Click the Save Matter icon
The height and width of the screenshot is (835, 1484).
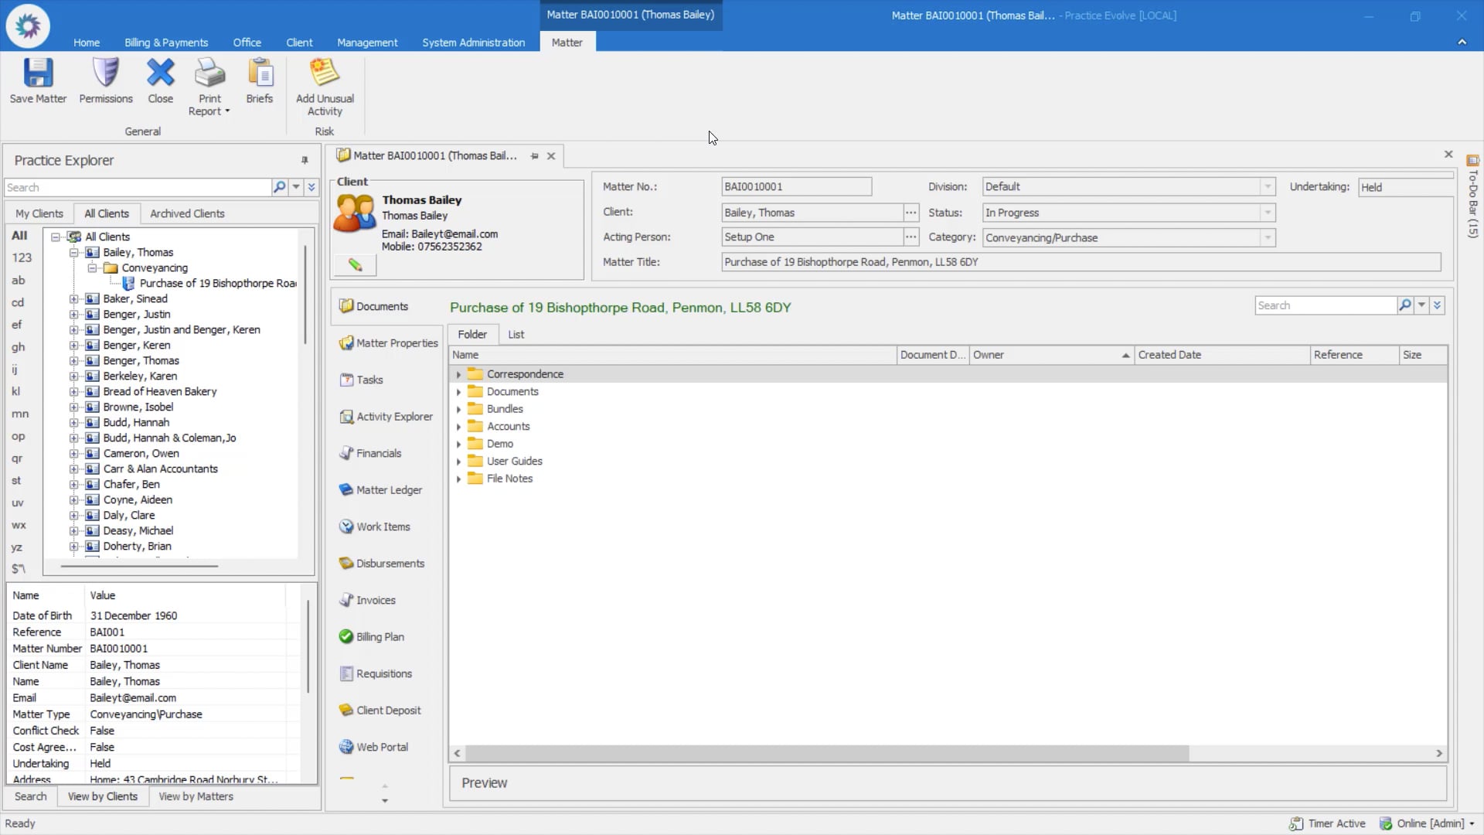pos(38,73)
